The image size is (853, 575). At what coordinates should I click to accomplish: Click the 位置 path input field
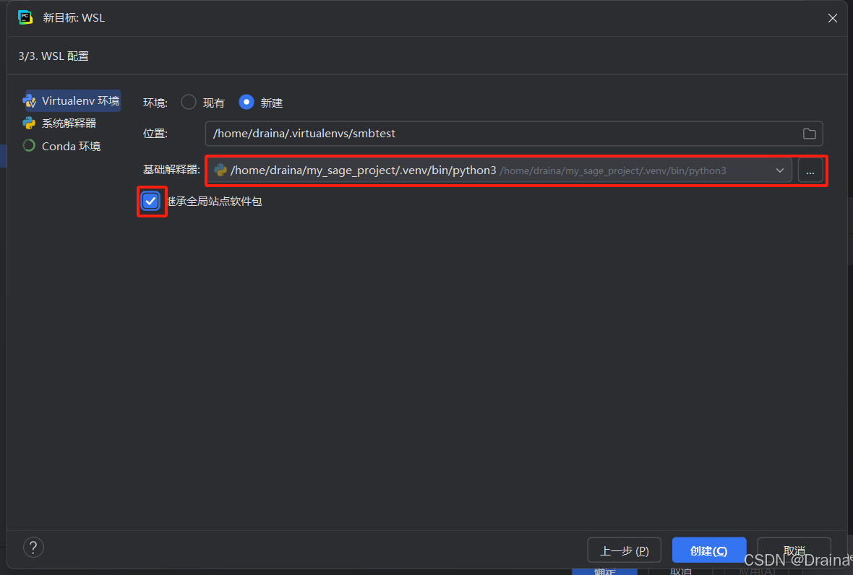[x=499, y=134]
